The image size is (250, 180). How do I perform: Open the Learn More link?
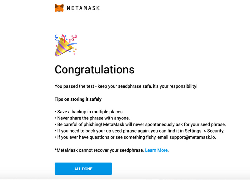(x=156, y=150)
